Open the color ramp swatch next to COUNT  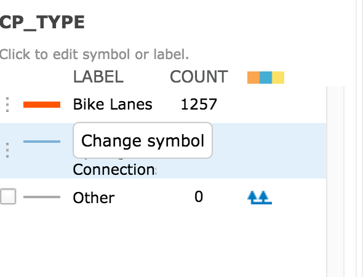pyautogui.click(x=266, y=78)
